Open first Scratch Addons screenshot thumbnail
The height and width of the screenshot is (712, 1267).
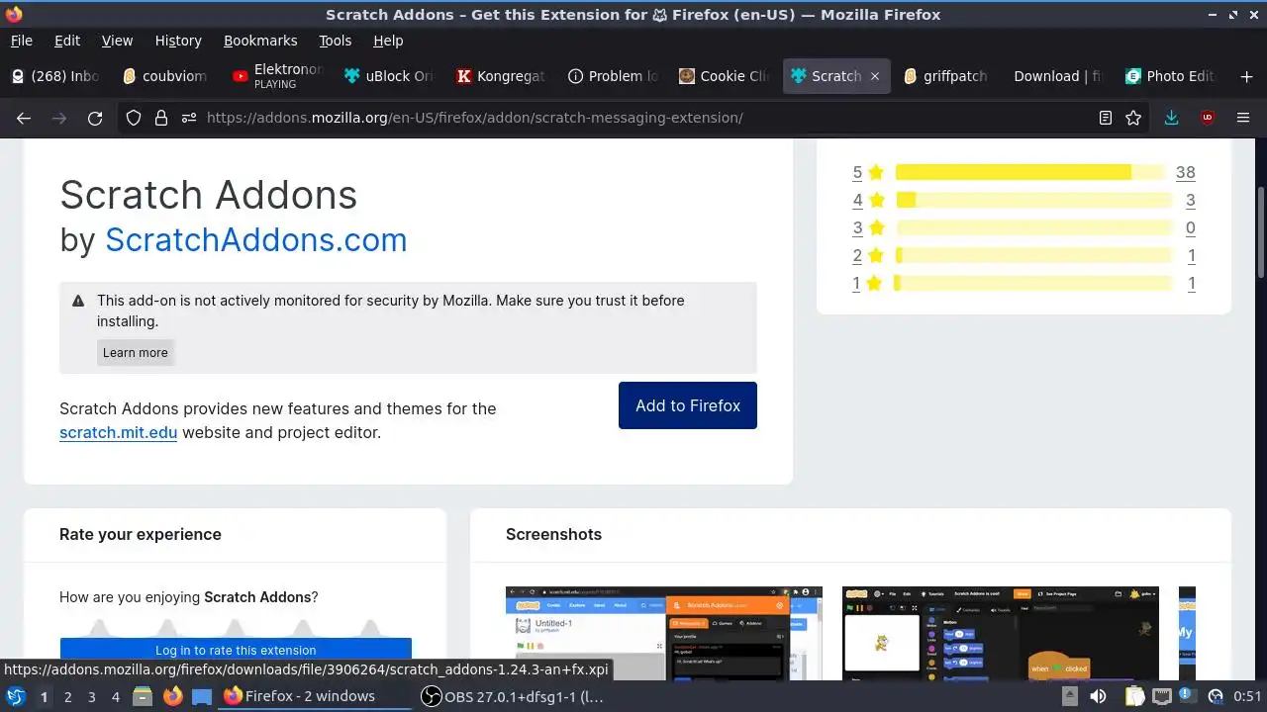point(664,633)
